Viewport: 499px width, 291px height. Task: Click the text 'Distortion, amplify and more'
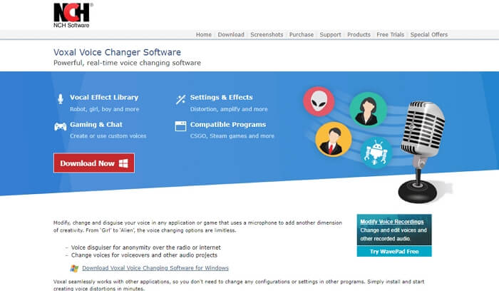click(229, 109)
